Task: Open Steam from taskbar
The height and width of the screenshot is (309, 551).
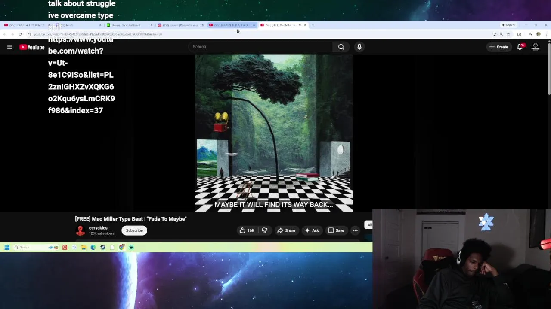Action: [102, 247]
